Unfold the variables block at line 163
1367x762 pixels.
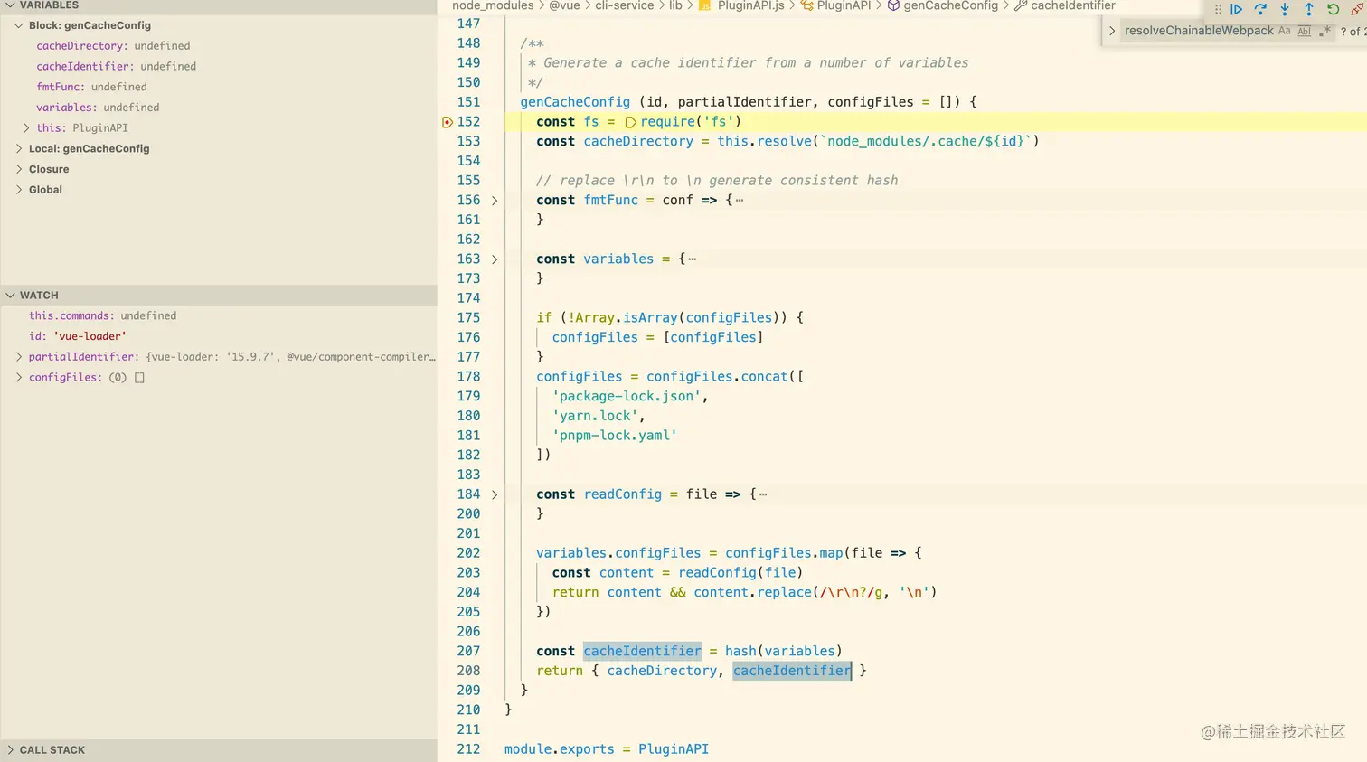tap(495, 259)
